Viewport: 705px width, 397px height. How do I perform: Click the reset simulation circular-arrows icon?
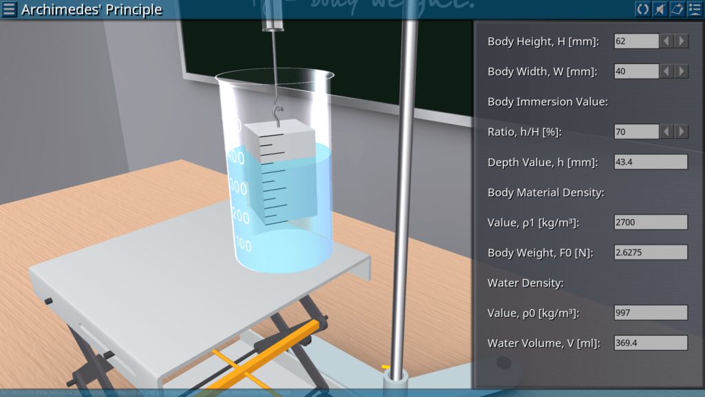[x=642, y=9]
